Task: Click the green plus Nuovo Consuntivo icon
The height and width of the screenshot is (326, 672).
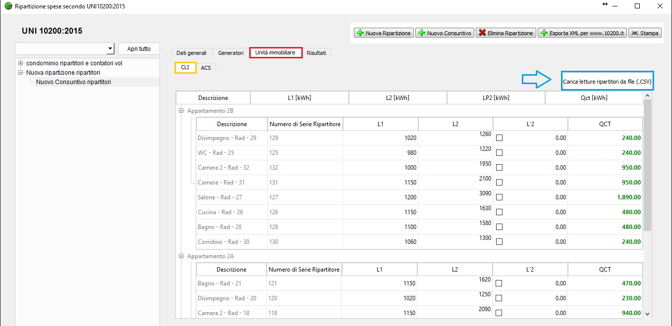Action: pos(422,33)
